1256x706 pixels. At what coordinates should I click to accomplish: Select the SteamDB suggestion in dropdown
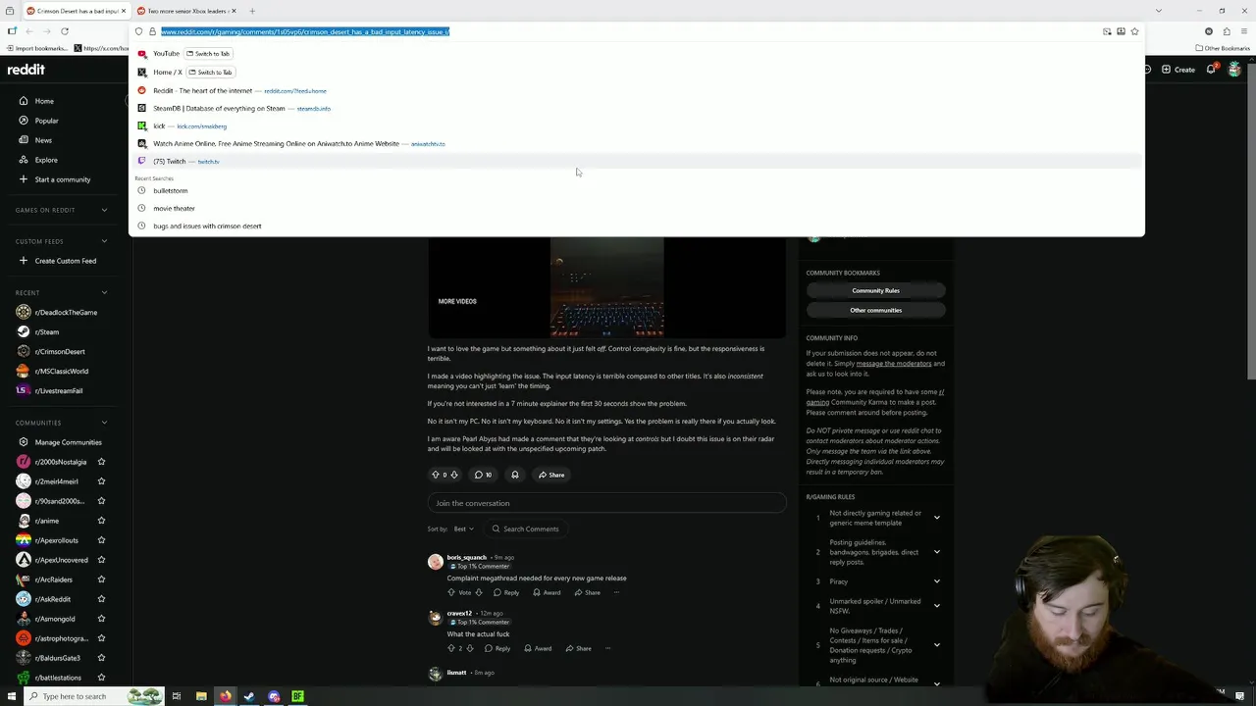(x=637, y=109)
